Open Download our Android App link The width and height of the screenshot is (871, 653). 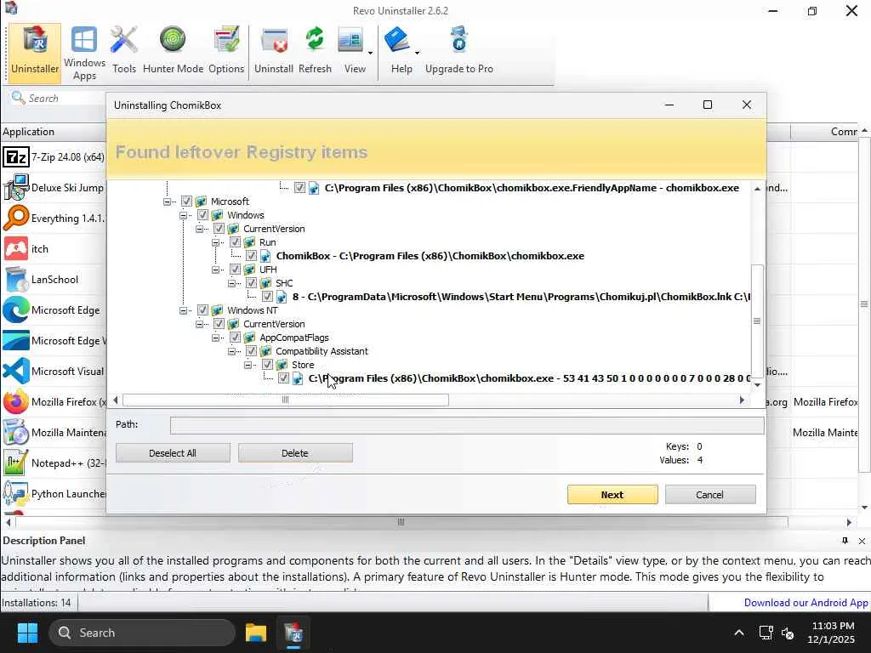tap(806, 603)
